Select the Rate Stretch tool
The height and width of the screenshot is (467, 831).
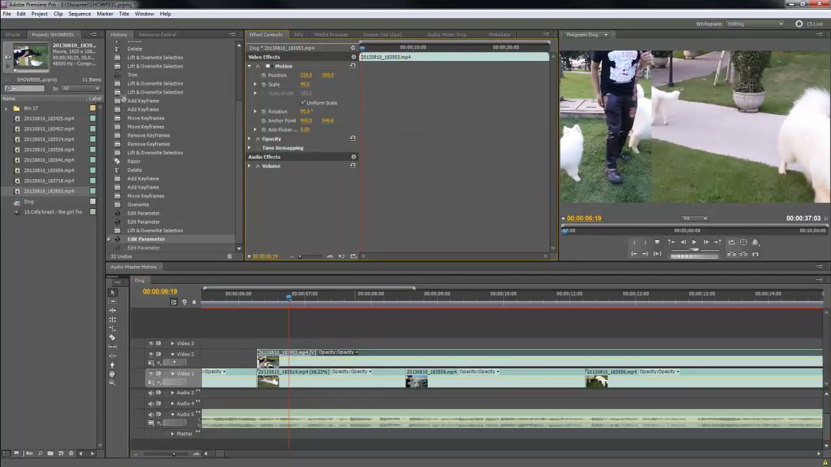112,329
